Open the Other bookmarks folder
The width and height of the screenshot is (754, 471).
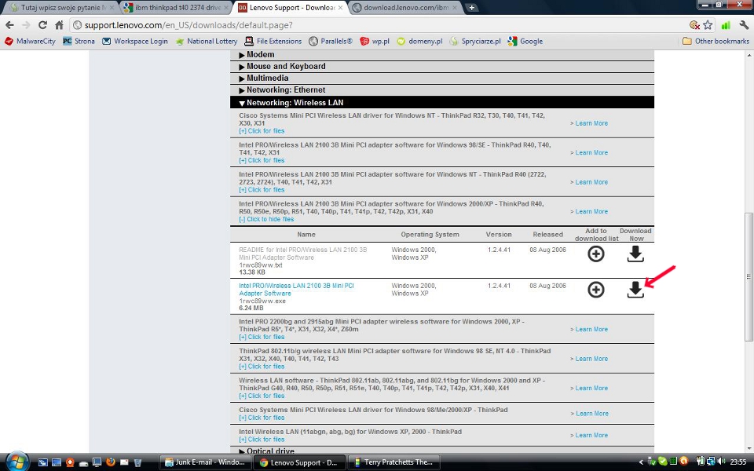(x=716, y=42)
